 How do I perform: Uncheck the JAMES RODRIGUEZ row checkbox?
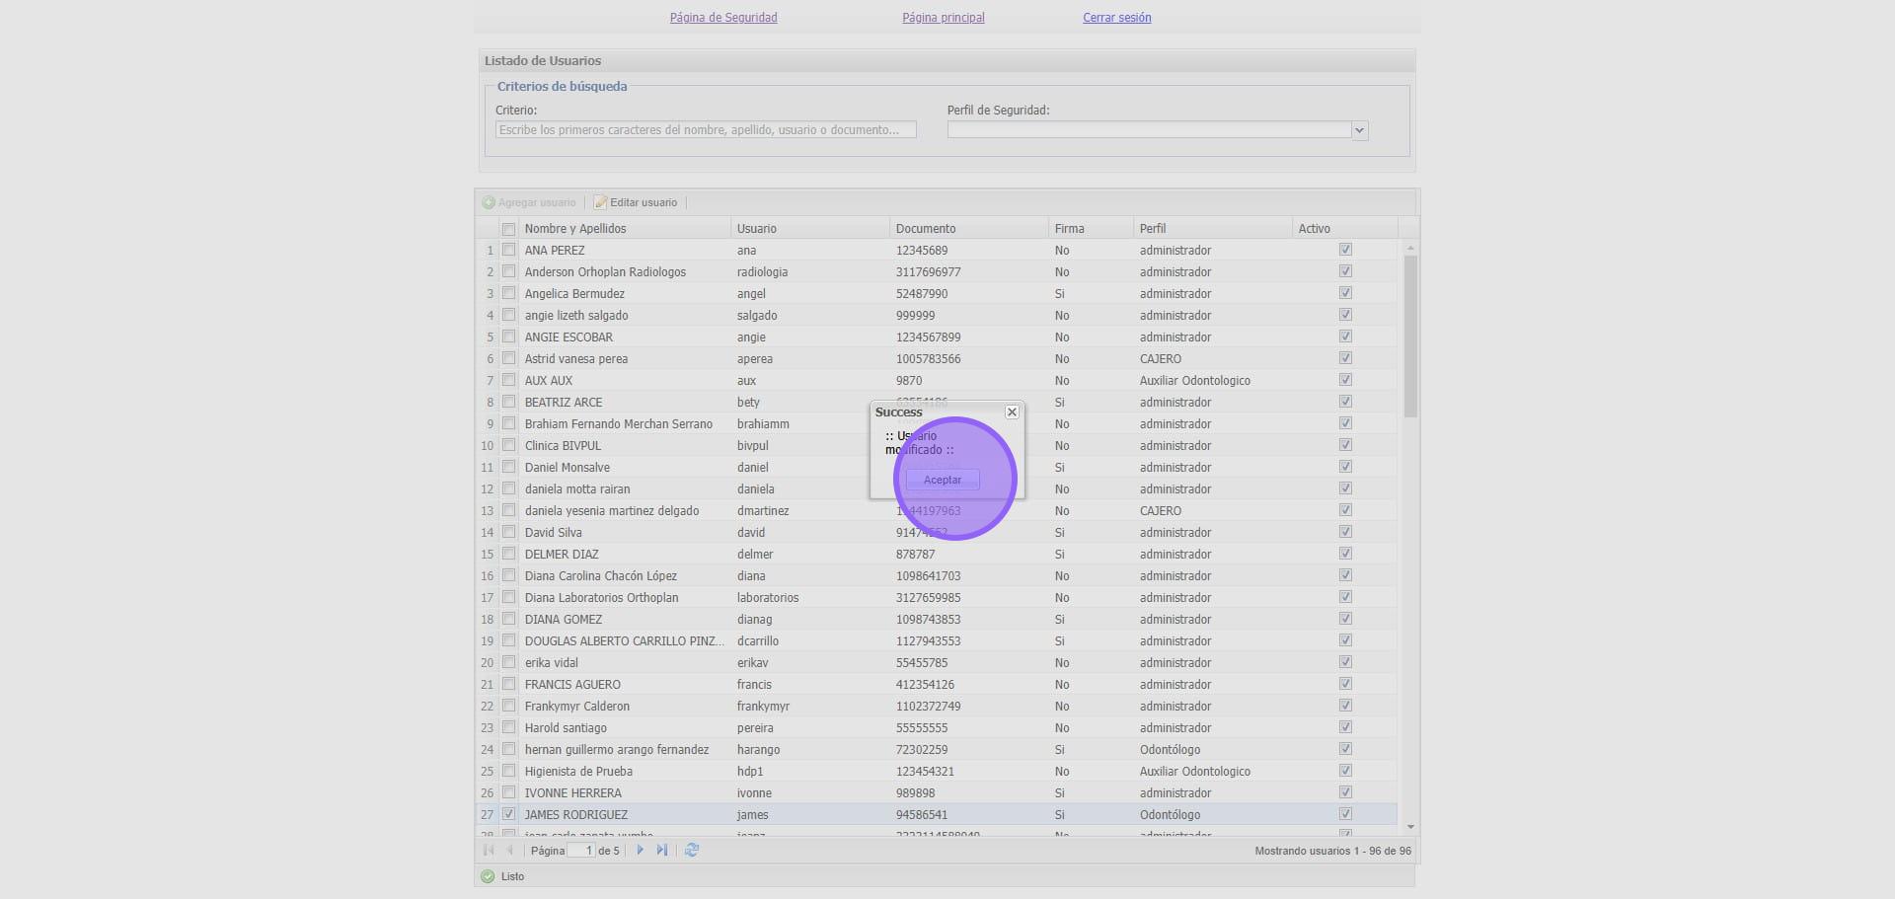pyautogui.click(x=509, y=814)
